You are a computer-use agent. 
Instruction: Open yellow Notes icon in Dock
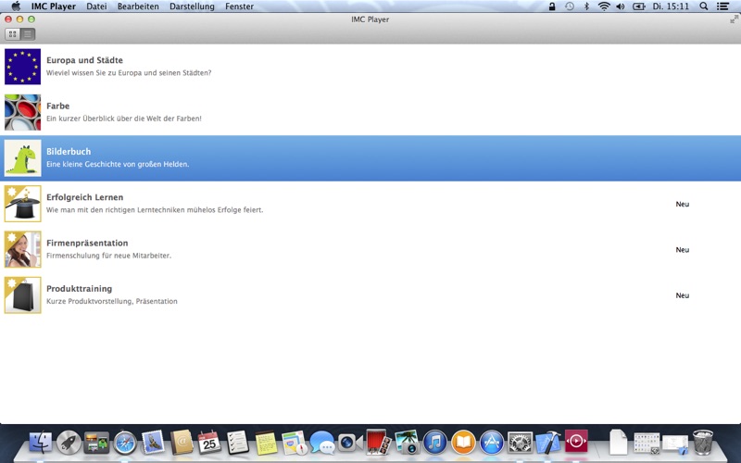click(x=266, y=443)
